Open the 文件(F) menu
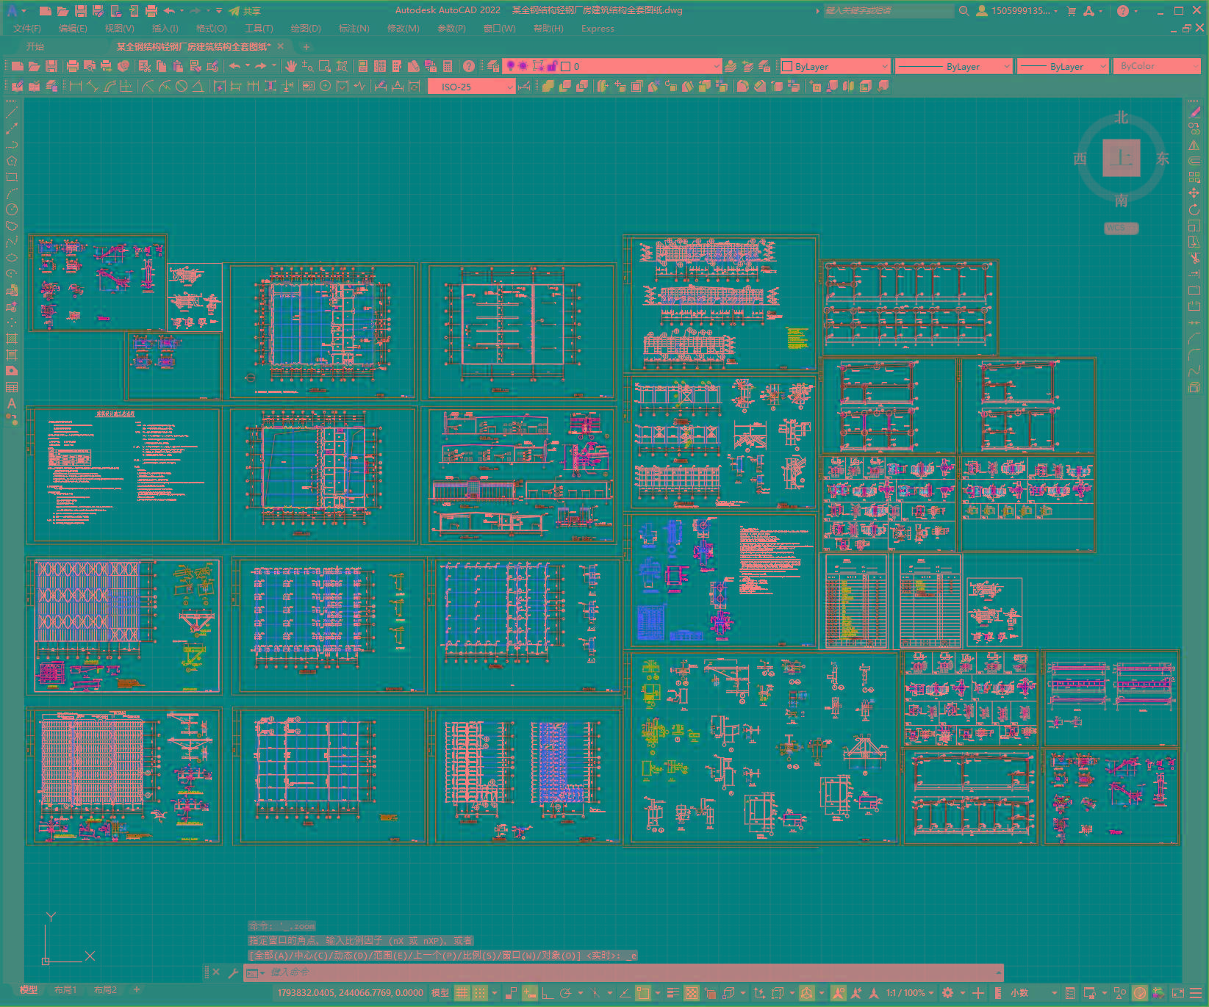Image resolution: width=1209 pixels, height=1007 pixels. click(27, 29)
